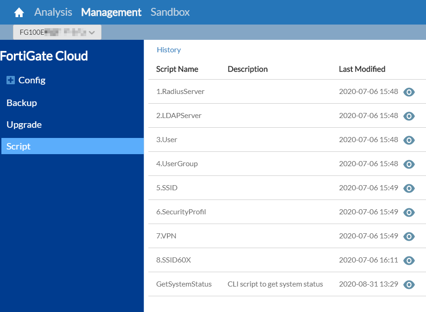Click the home icon in the top bar
Screen dimensions: 426x312
tap(18, 12)
